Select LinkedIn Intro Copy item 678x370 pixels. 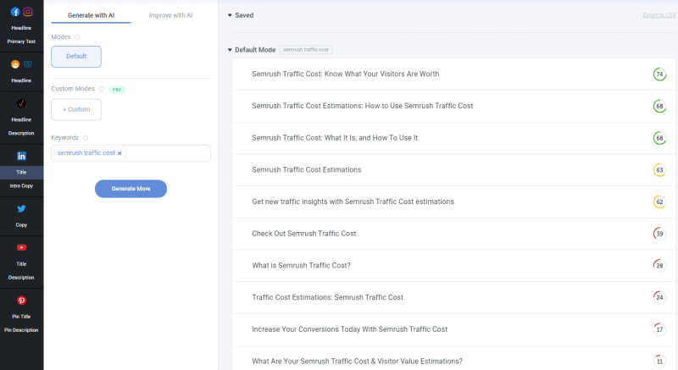coord(21,185)
